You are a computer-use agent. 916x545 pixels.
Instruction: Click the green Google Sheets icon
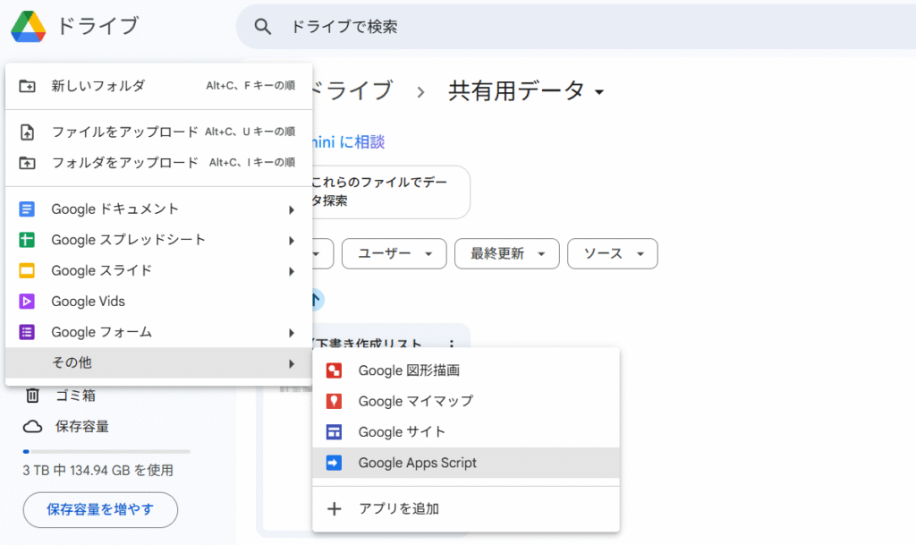(x=27, y=240)
